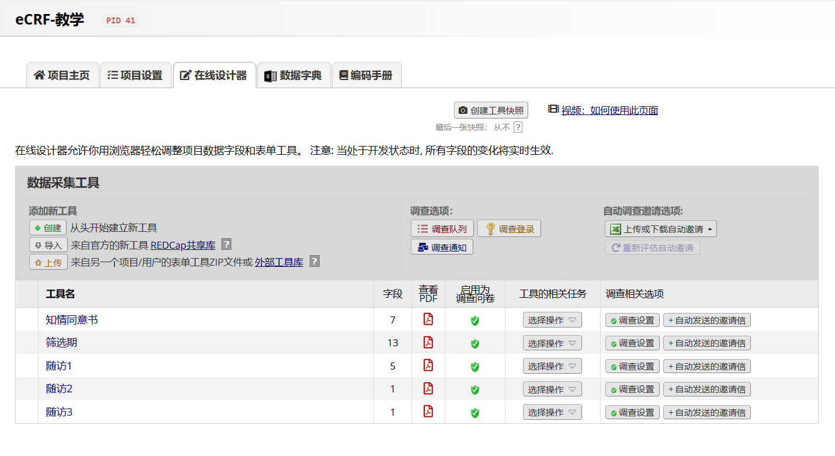
Task: Open the PDF preview for 随访3
Action: [428, 412]
